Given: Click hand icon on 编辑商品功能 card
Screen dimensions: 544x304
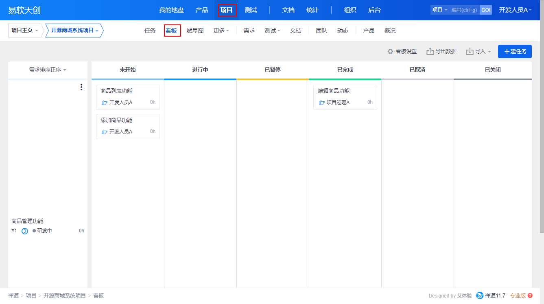Looking at the screenshot, I should 322,103.
